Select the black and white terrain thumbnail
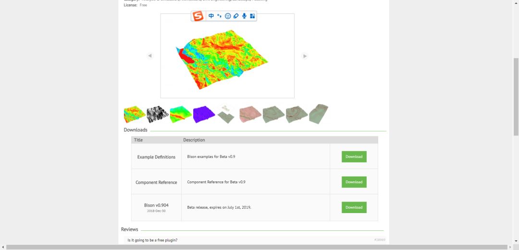Screen dimensions: 519x250 click(x=158, y=114)
